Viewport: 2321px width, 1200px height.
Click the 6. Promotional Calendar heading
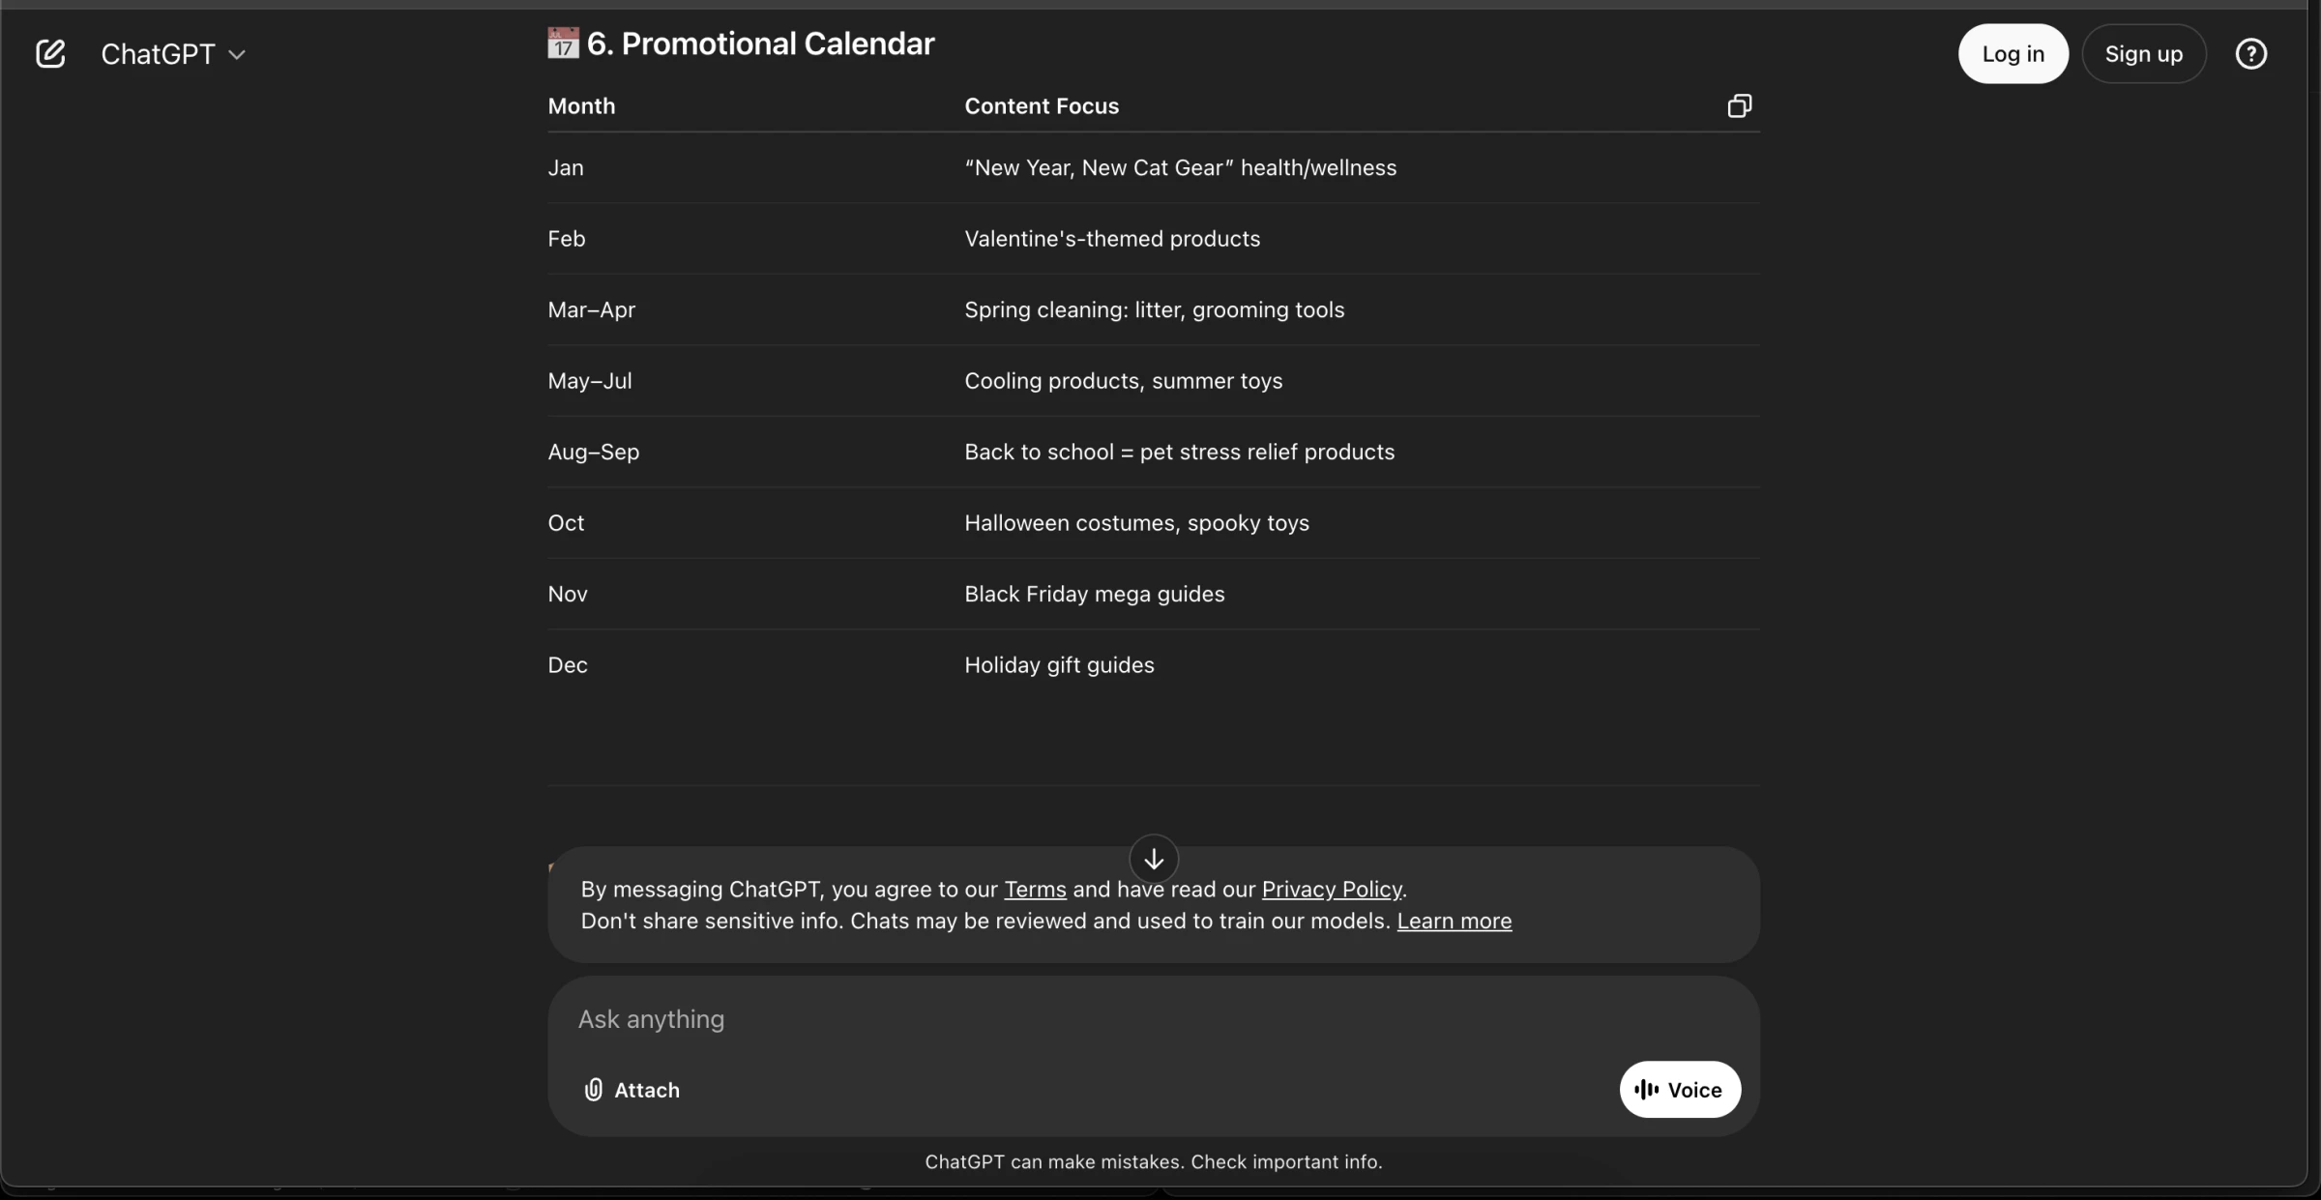760,44
